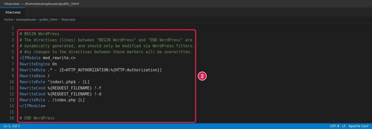Click the RewriteCond line ending '!-d'

click(x=60, y=94)
